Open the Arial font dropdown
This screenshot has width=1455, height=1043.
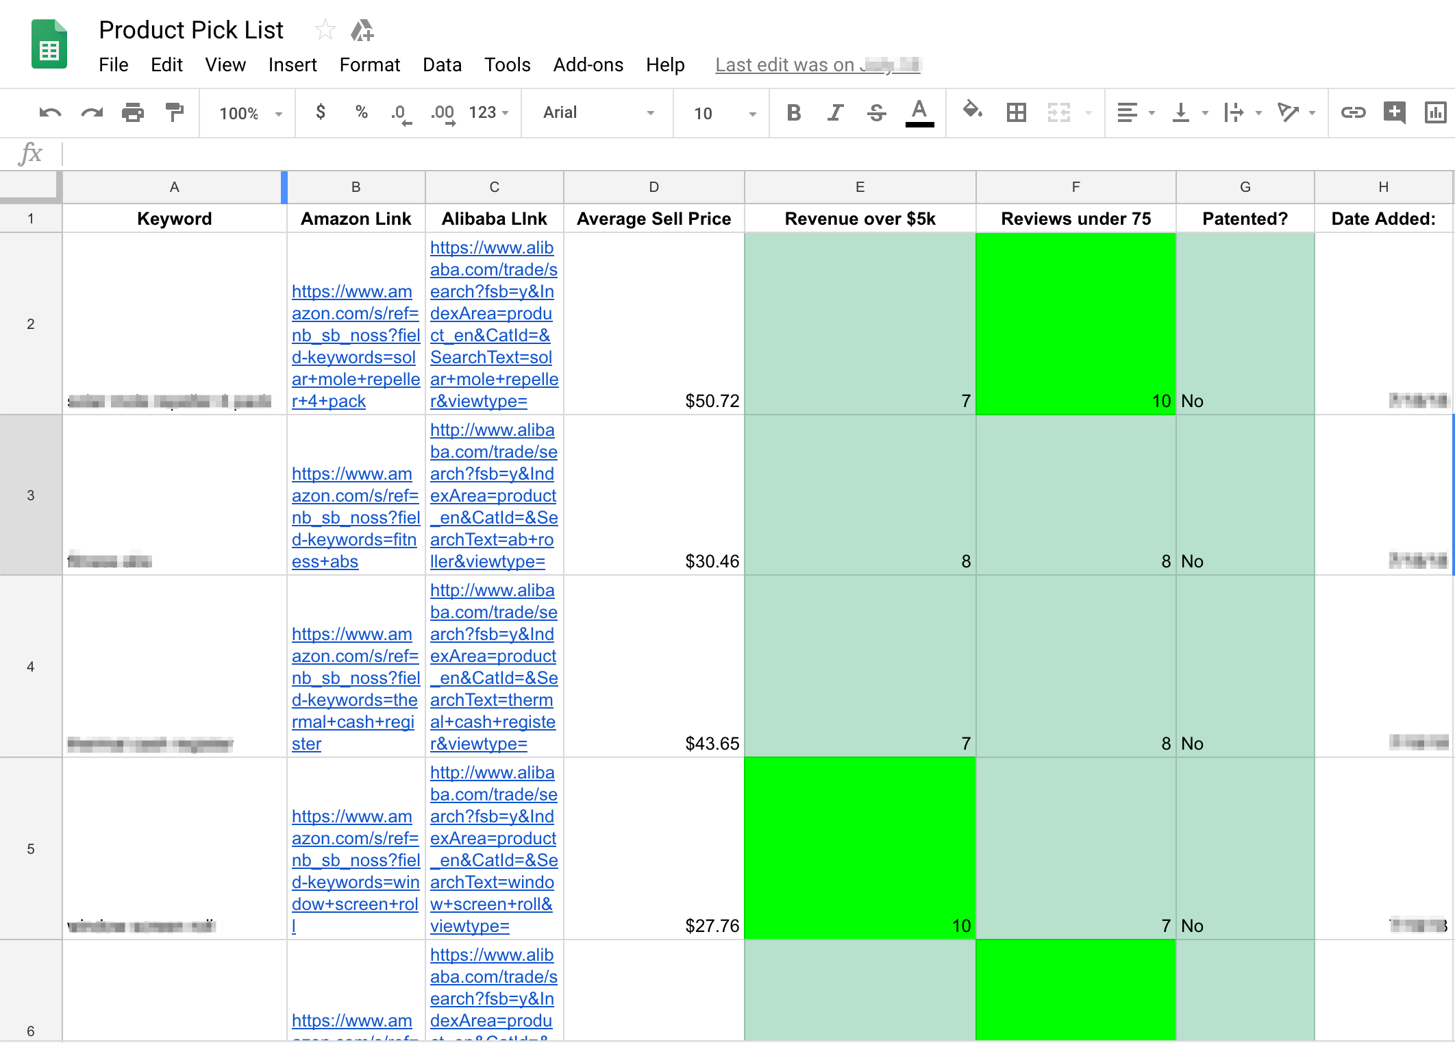pos(598,112)
